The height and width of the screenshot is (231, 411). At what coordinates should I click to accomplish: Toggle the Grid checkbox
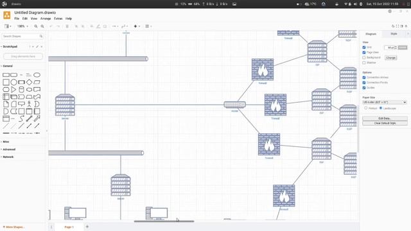(364, 47)
